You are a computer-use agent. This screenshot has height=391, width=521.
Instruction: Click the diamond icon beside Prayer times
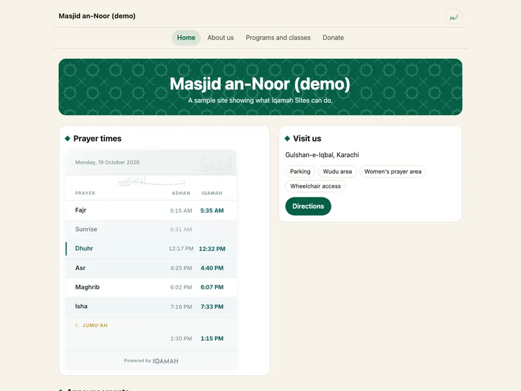(68, 138)
